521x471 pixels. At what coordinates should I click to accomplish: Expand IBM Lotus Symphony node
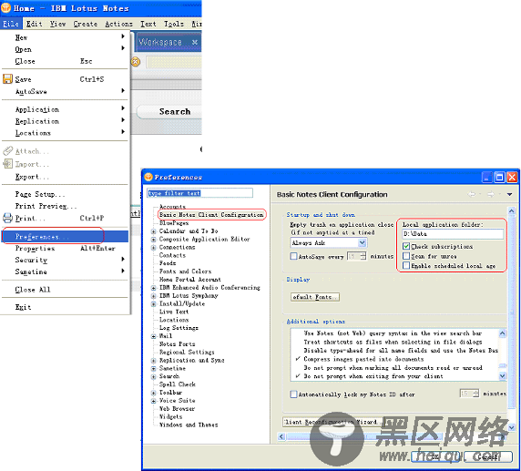pyautogui.click(x=154, y=296)
